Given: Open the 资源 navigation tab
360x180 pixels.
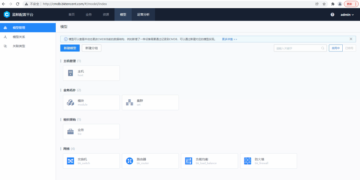Looking at the screenshot, I should click(106, 14).
